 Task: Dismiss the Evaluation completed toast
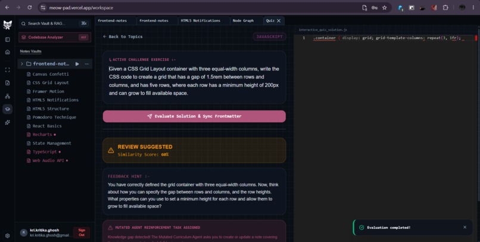click(x=465, y=227)
